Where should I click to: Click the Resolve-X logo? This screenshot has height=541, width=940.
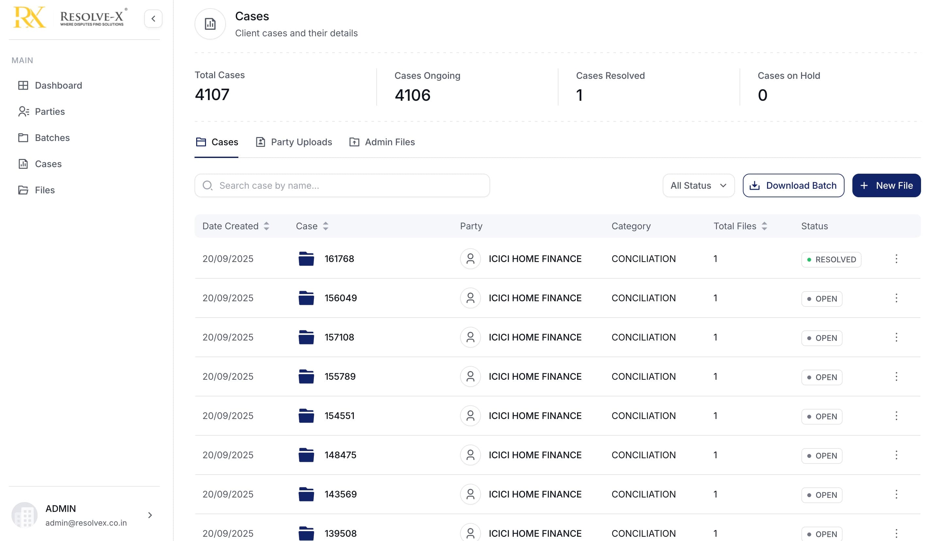pos(70,17)
